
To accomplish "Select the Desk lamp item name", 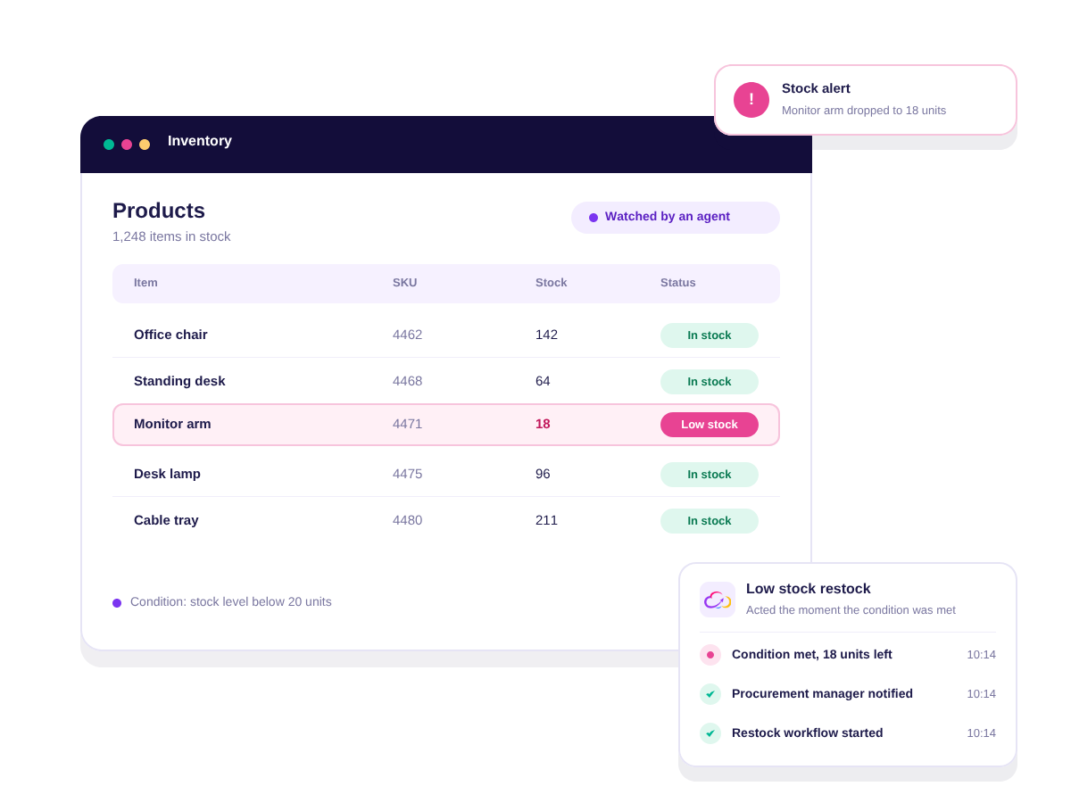I will coord(167,474).
